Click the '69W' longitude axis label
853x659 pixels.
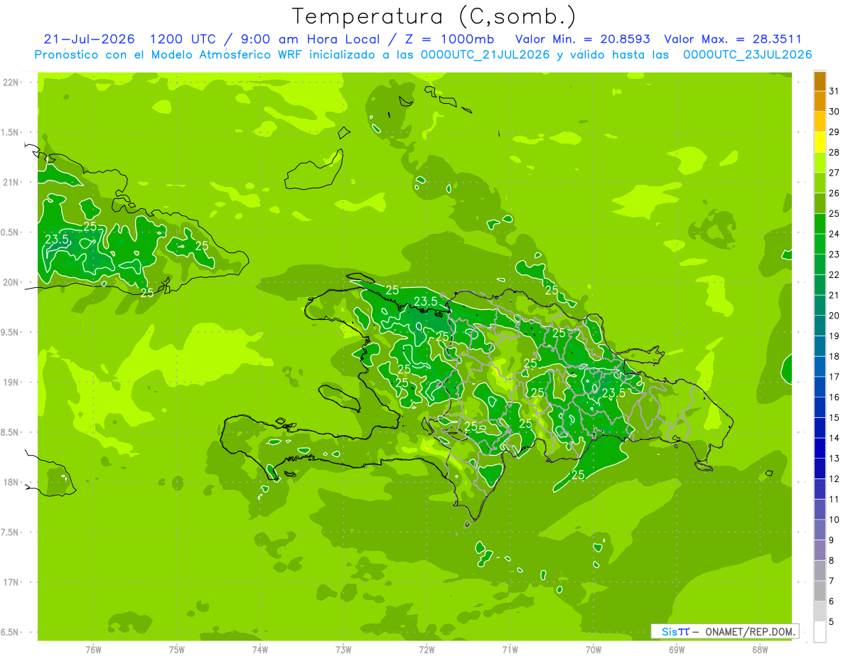click(x=677, y=649)
